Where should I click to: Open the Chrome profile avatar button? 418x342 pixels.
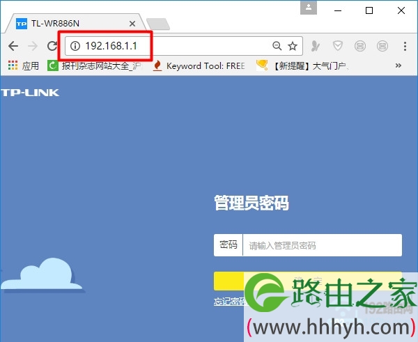tap(309, 8)
